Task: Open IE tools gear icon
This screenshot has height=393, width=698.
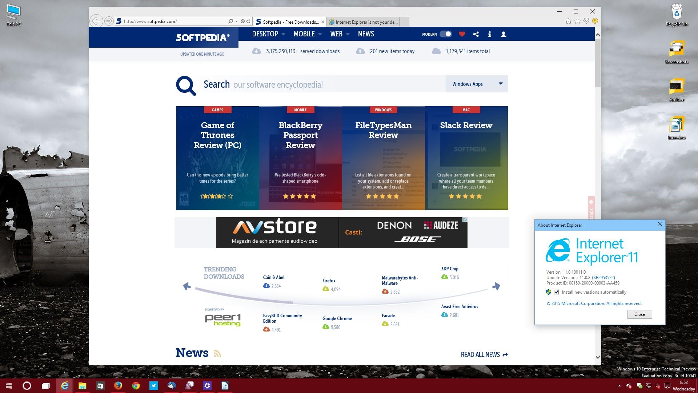Action: tap(586, 21)
